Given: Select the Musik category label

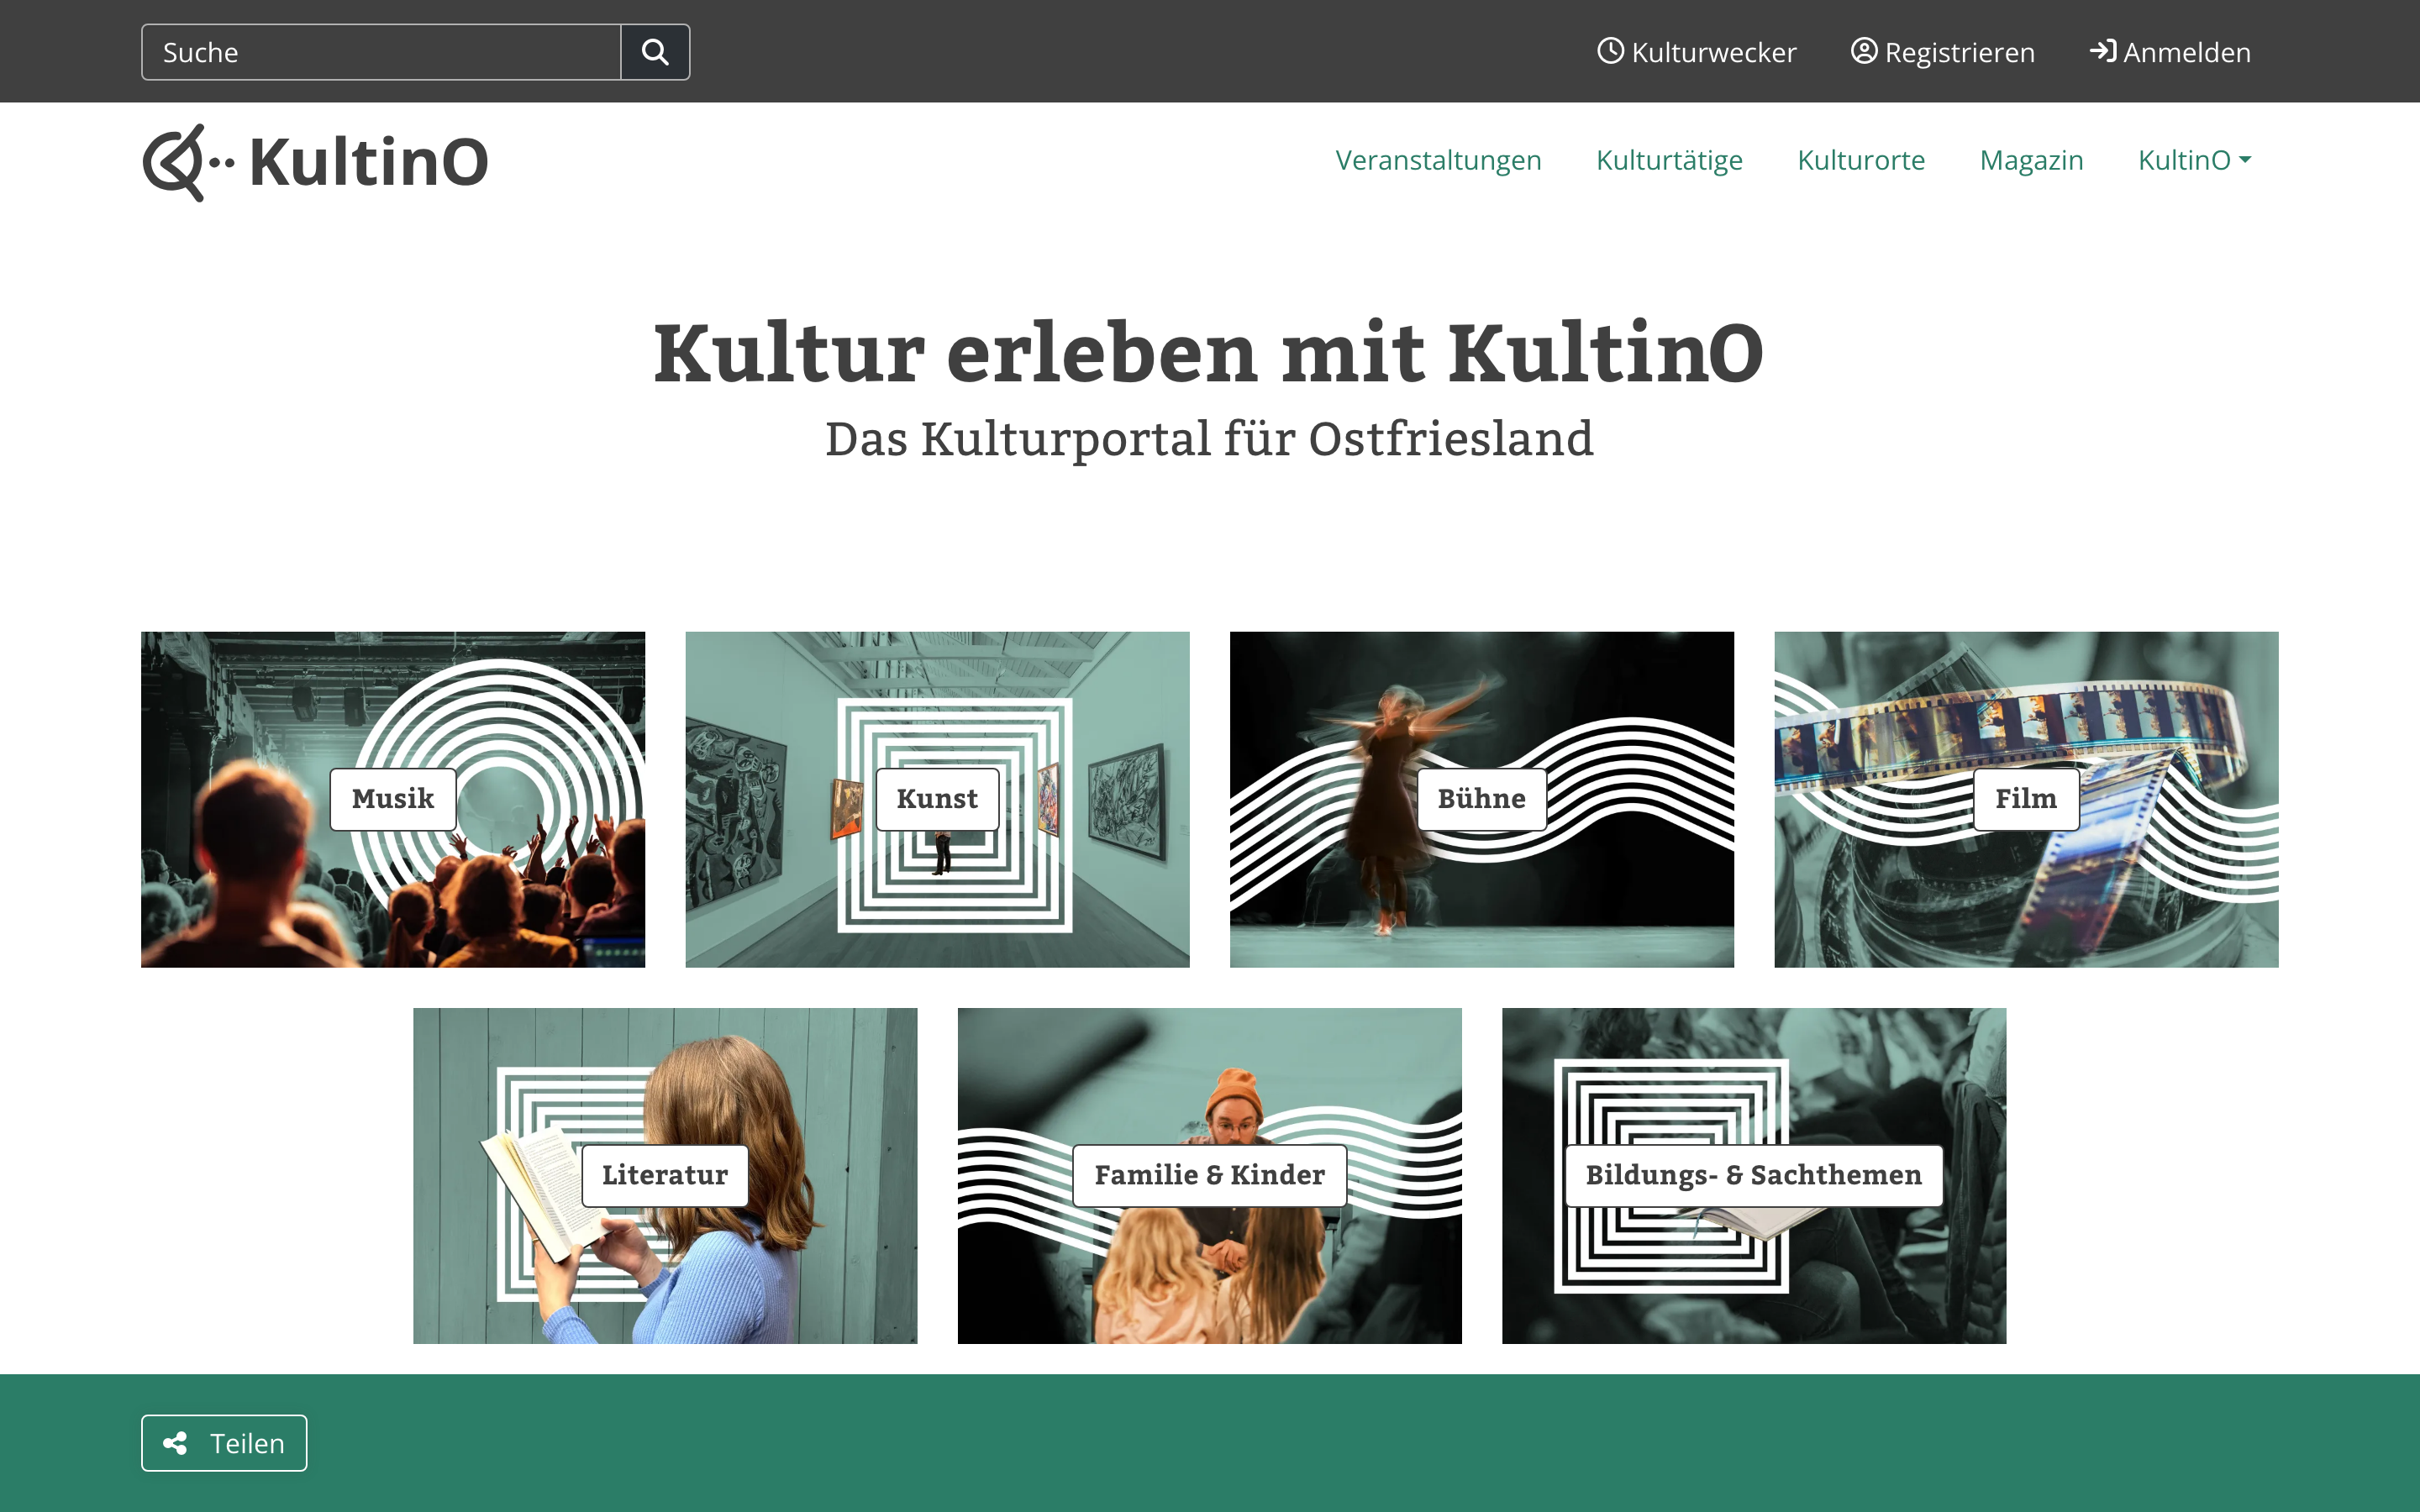Looking at the screenshot, I should (x=393, y=799).
